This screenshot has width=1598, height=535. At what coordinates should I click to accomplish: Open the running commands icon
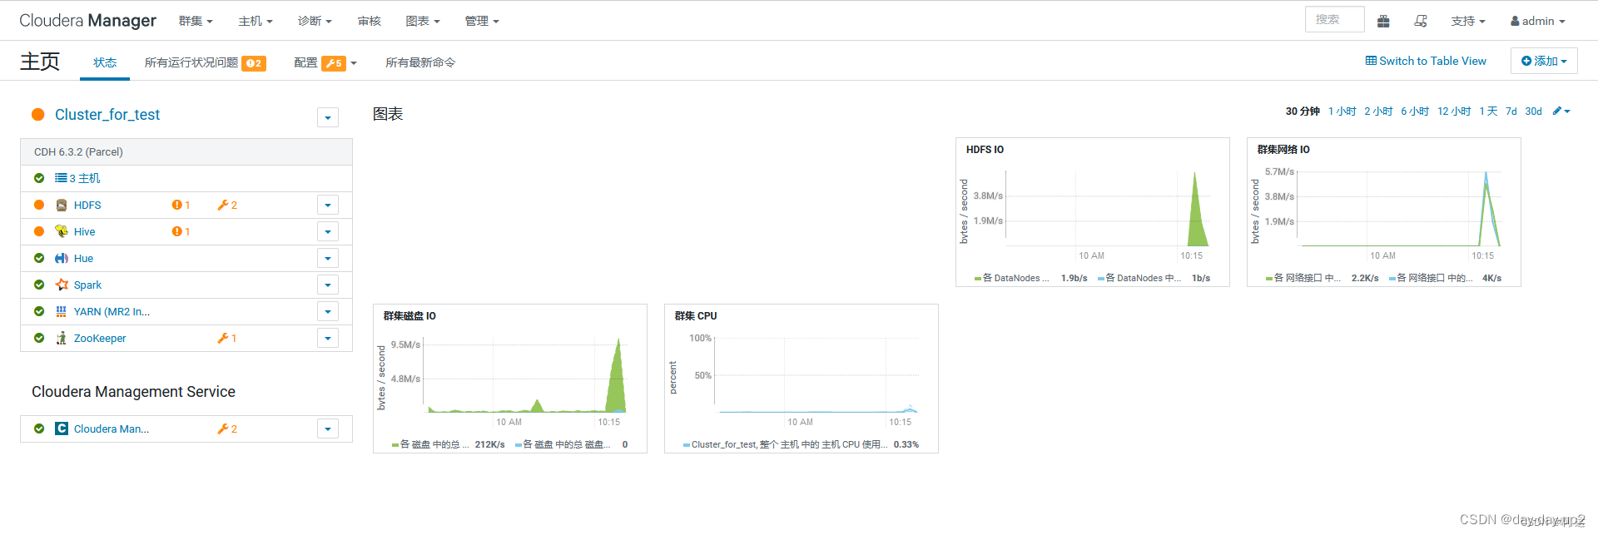[1421, 21]
